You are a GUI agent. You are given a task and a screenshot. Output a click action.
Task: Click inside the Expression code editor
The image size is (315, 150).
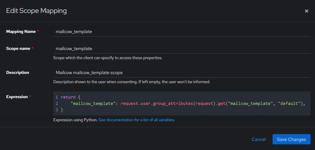(182, 104)
